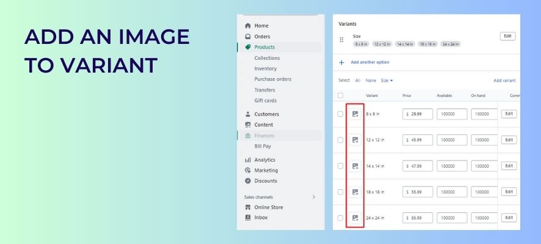
Task: Check the 14 x 14 in variant checkbox
Action: (x=341, y=166)
